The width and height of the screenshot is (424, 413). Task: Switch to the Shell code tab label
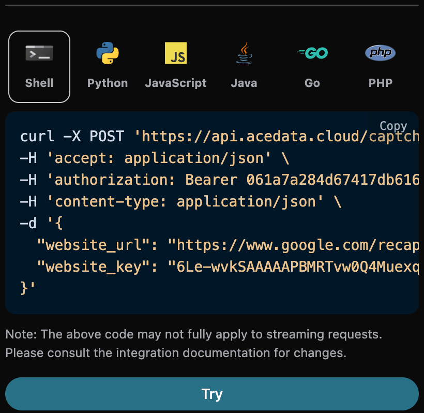click(39, 83)
